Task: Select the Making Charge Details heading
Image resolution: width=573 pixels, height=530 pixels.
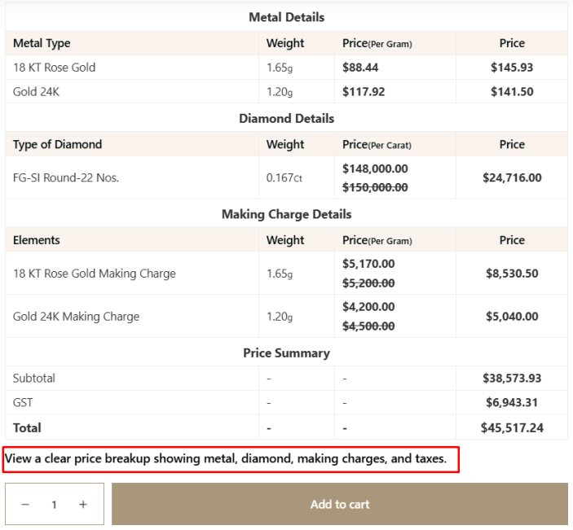Action: tap(286, 215)
